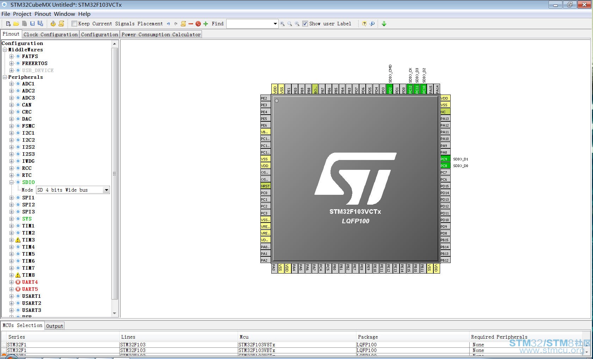Select the CAN peripheral in the tree
Image resolution: width=593 pixels, height=359 pixels.
pyautogui.click(x=27, y=105)
